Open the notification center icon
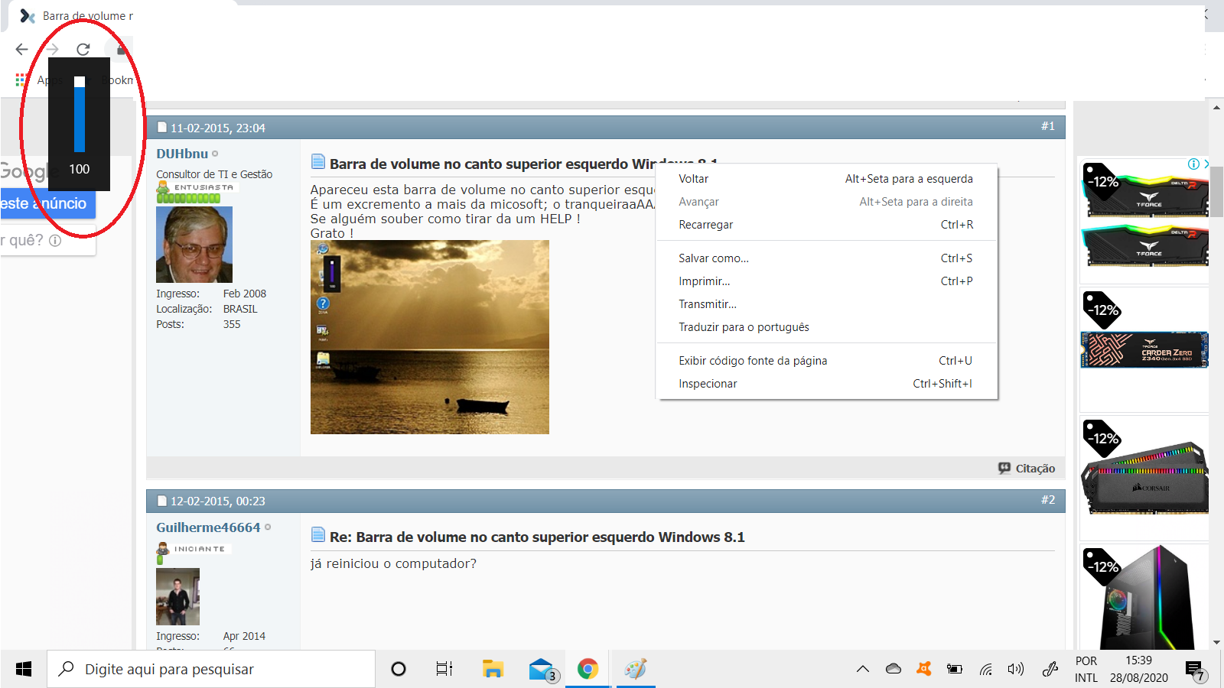 1196,670
